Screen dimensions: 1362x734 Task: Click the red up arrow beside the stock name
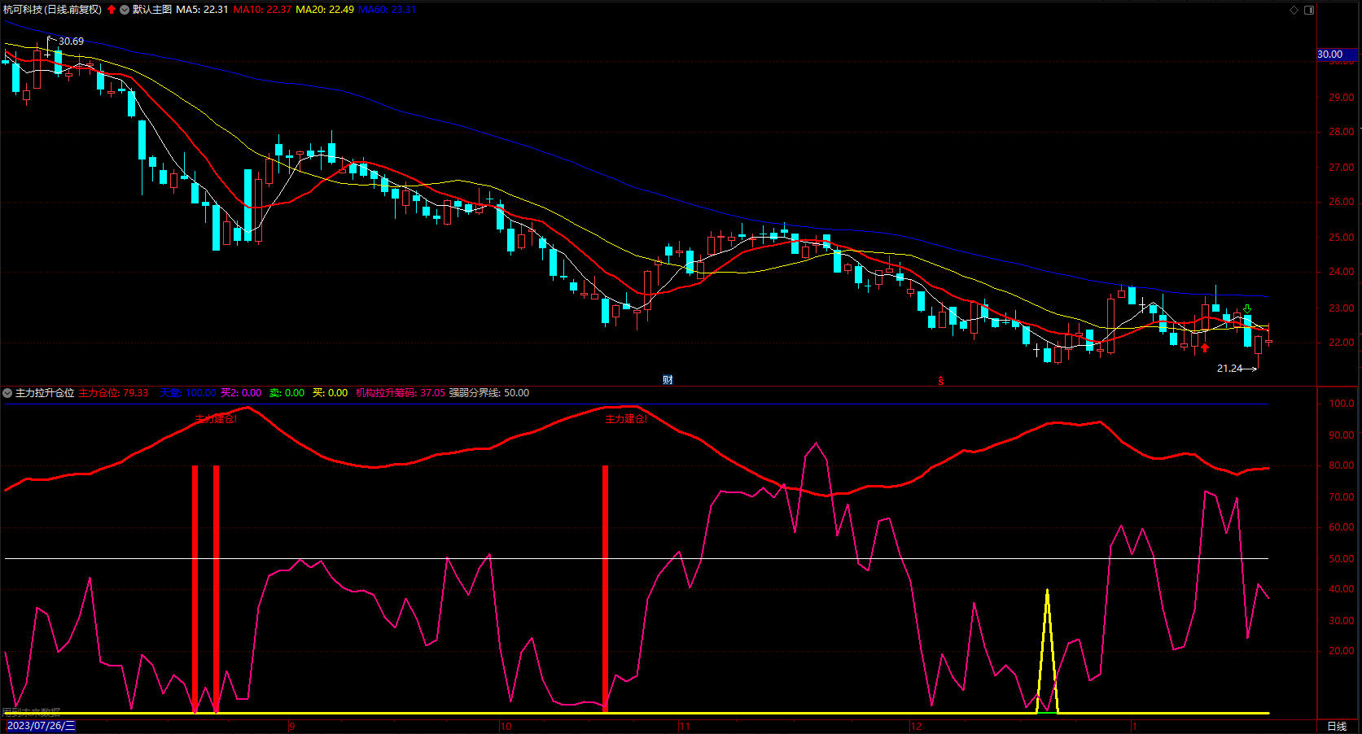coord(112,10)
